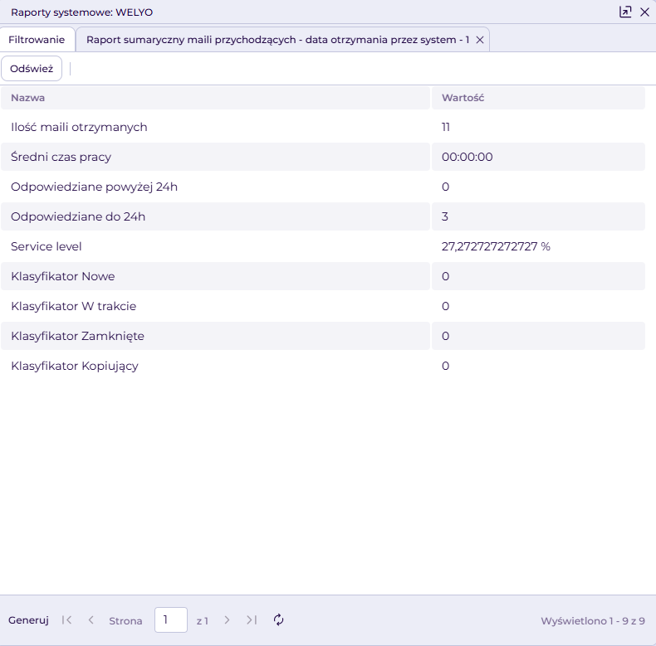Select the Klasyfikator Nowe row
Screen dimensions: 656x646
322,276
